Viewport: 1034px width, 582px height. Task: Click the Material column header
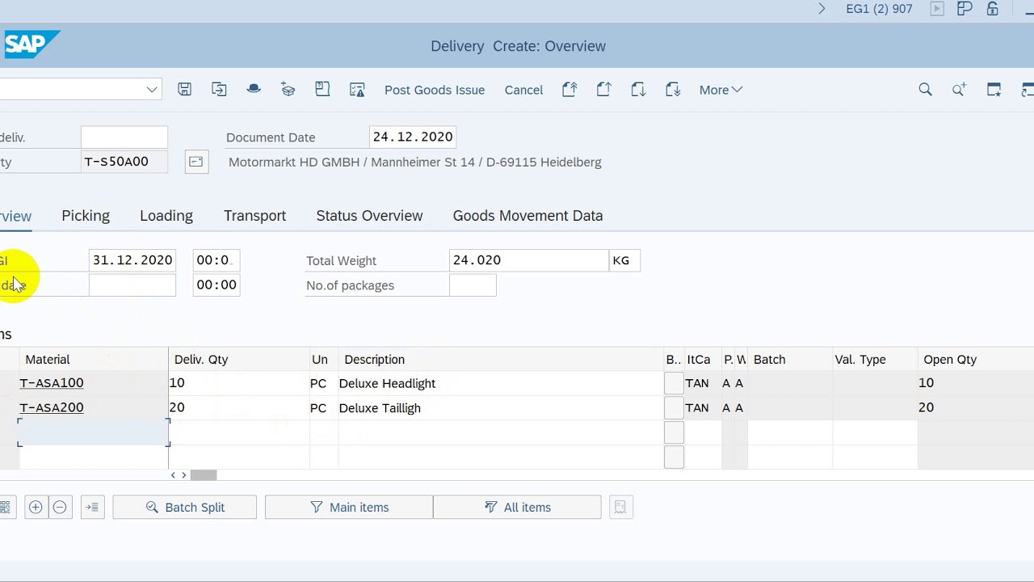(x=94, y=360)
